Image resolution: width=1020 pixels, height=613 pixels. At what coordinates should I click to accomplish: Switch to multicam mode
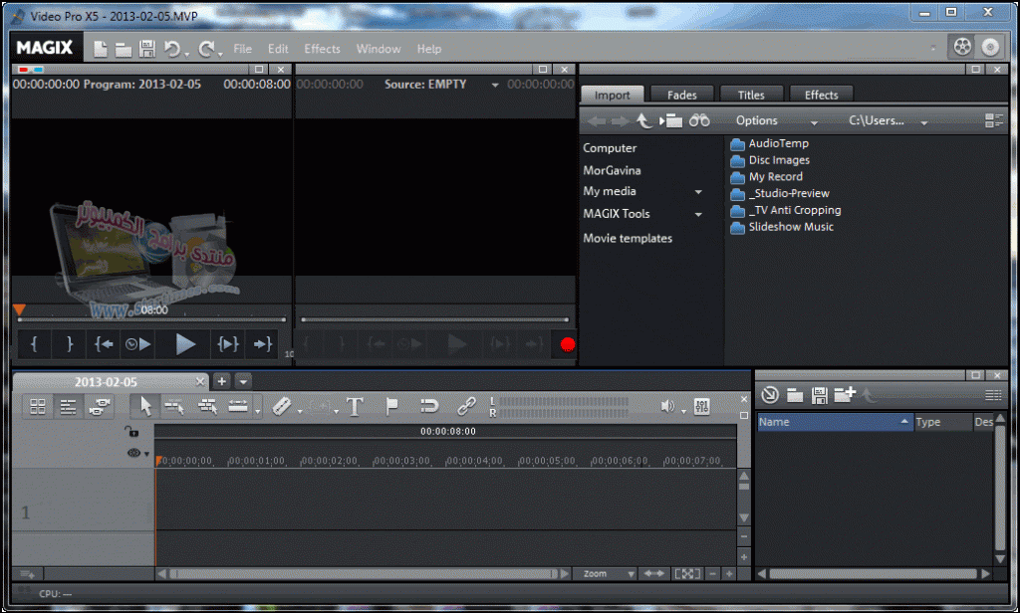99,407
